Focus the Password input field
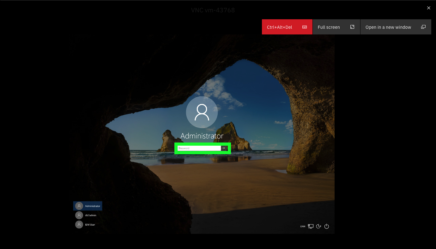This screenshot has height=249, width=436. pyautogui.click(x=199, y=148)
